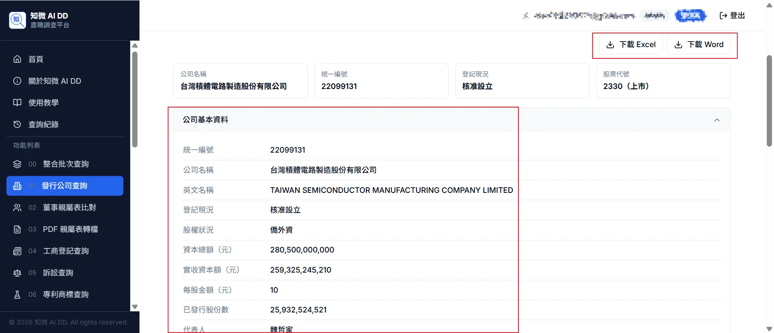Open 專利商標查詢 function
Screen dimensions: 774x333
point(65,294)
